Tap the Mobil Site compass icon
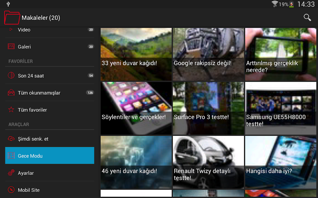 (11, 190)
